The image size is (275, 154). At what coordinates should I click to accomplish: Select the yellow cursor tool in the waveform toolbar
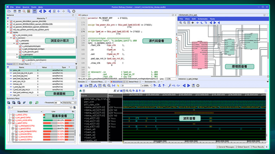coord(118,86)
